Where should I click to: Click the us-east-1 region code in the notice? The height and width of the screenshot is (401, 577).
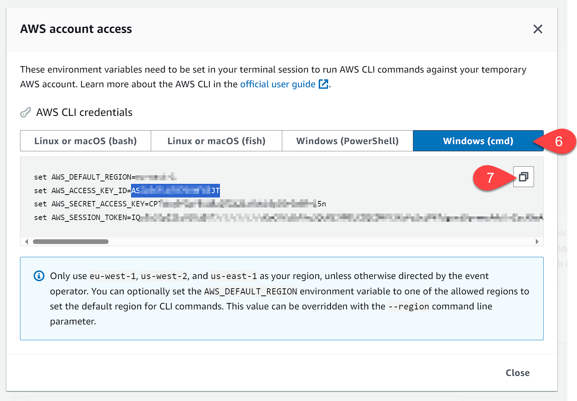(x=234, y=276)
